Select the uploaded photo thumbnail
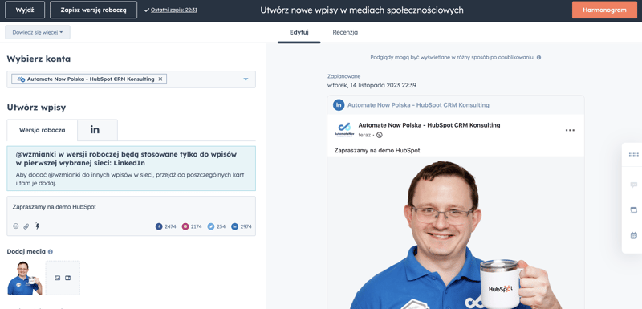Viewport: 642px width, 309px height. click(x=25, y=278)
